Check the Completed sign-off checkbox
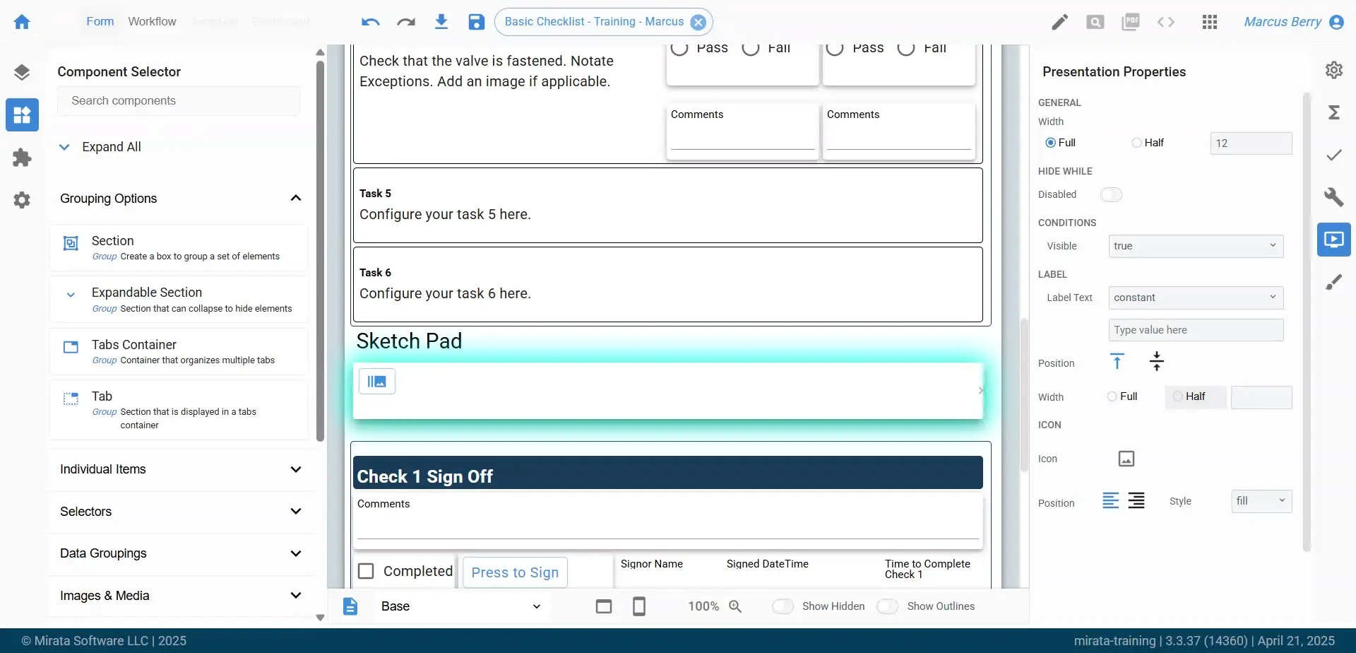Image resolution: width=1356 pixels, height=653 pixels. coord(366,570)
